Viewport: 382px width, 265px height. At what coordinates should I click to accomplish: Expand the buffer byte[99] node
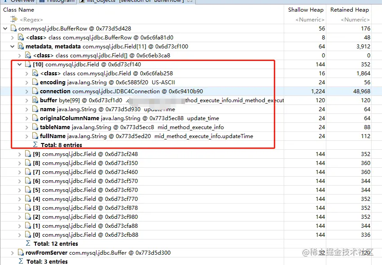pyautogui.click(x=27, y=100)
